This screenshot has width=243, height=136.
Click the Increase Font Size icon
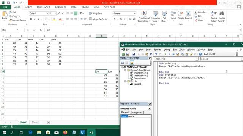[58, 14]
